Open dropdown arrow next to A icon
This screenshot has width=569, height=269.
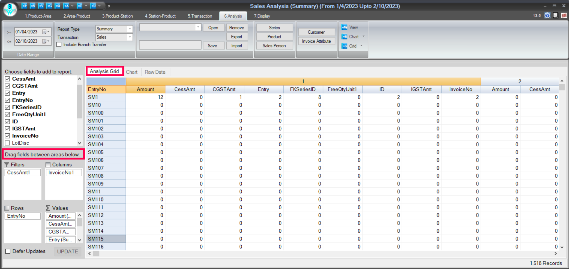click(72, 6)
